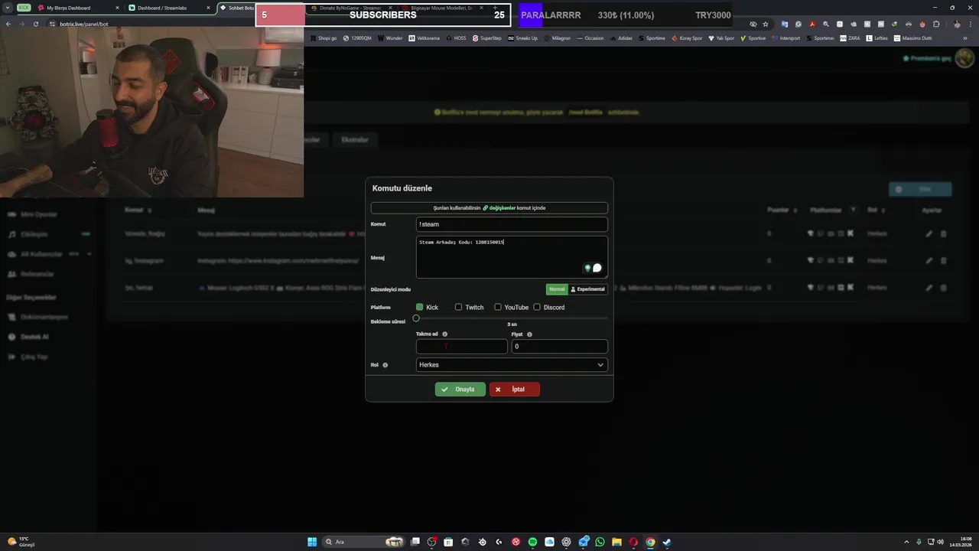Click the Takma ad input field
The height and width of the screenshot is (551, 979).
point(462,347)
